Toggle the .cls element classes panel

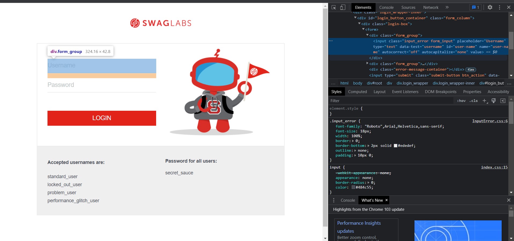473,101
